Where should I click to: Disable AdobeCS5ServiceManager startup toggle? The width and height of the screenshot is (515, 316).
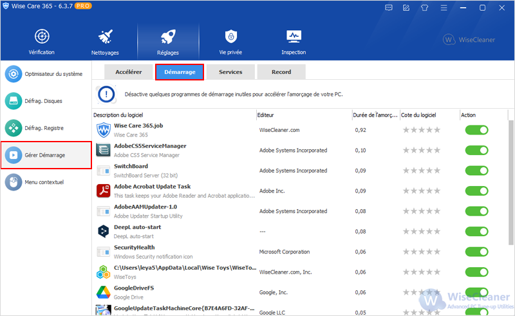pos(476,151)
